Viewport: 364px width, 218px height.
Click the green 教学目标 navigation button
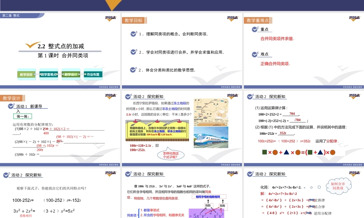(x=26, y=74)
